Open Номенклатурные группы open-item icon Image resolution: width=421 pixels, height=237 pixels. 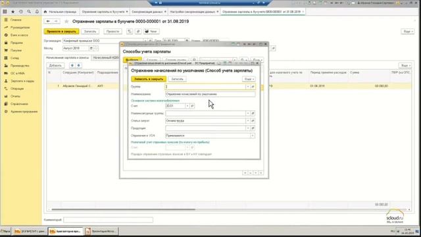[253, 113]
